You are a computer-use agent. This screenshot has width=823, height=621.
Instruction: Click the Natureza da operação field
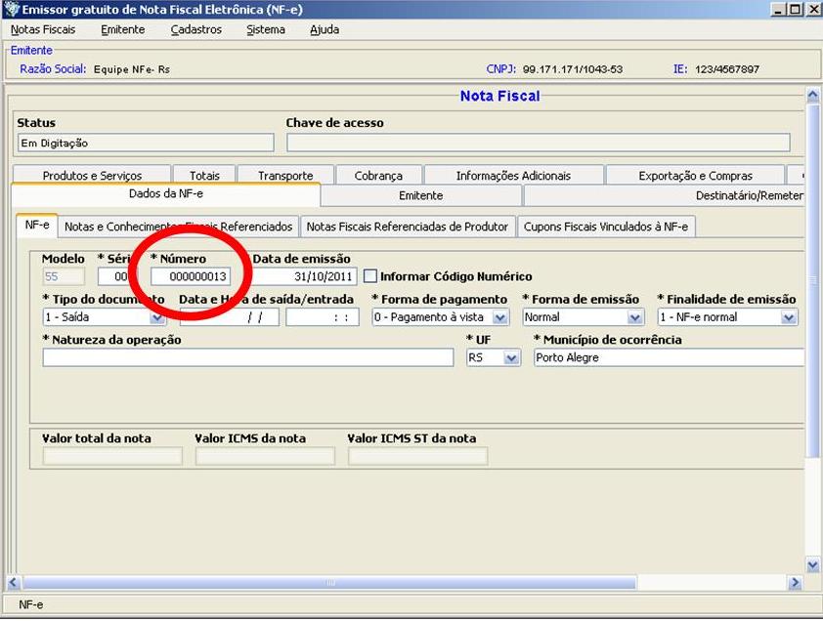point(248,357)
